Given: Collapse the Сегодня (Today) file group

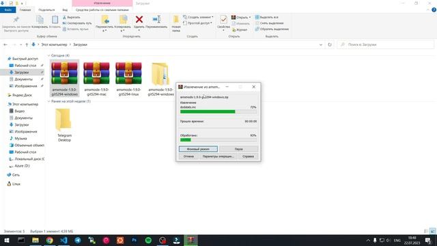Looking at the screenshot, I should pyautogui.click(x=48, y=55).
